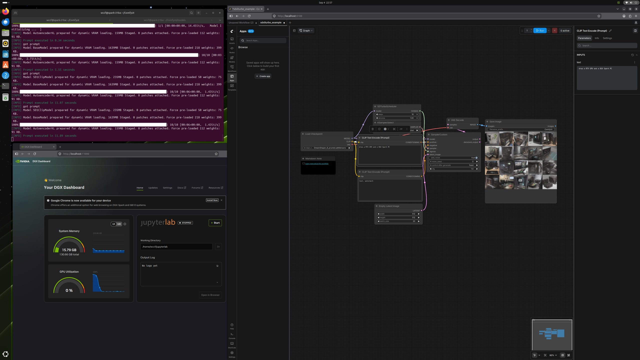Click the fit view icon on canvas
640x360 pixels.
pyautogui.click(x=545, y=355)
